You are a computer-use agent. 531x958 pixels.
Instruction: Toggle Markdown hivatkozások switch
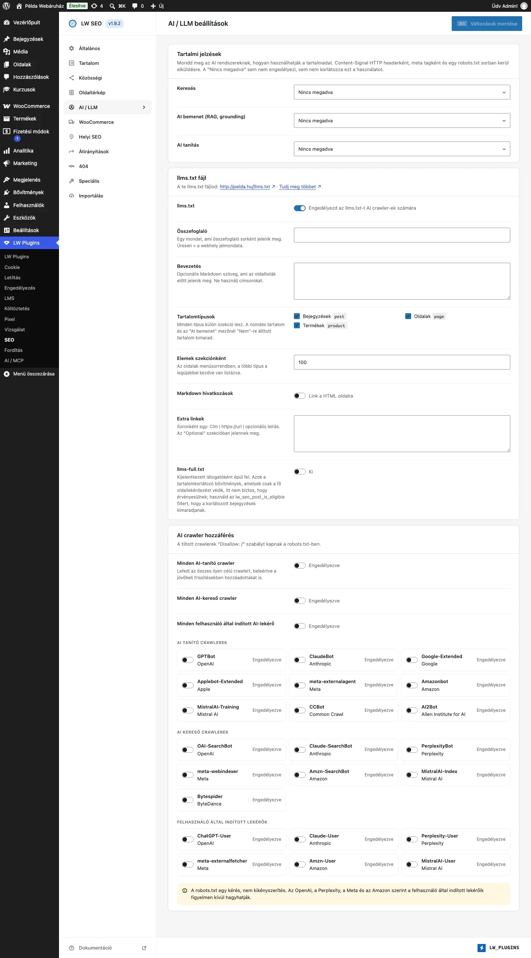click(x=299, y=396)
